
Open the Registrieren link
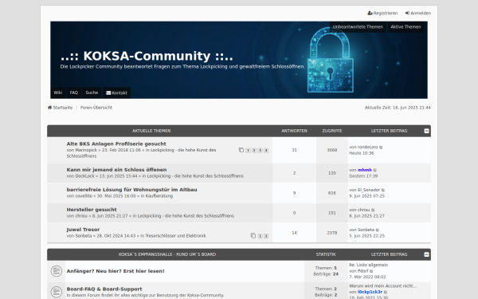click(382, 13)
